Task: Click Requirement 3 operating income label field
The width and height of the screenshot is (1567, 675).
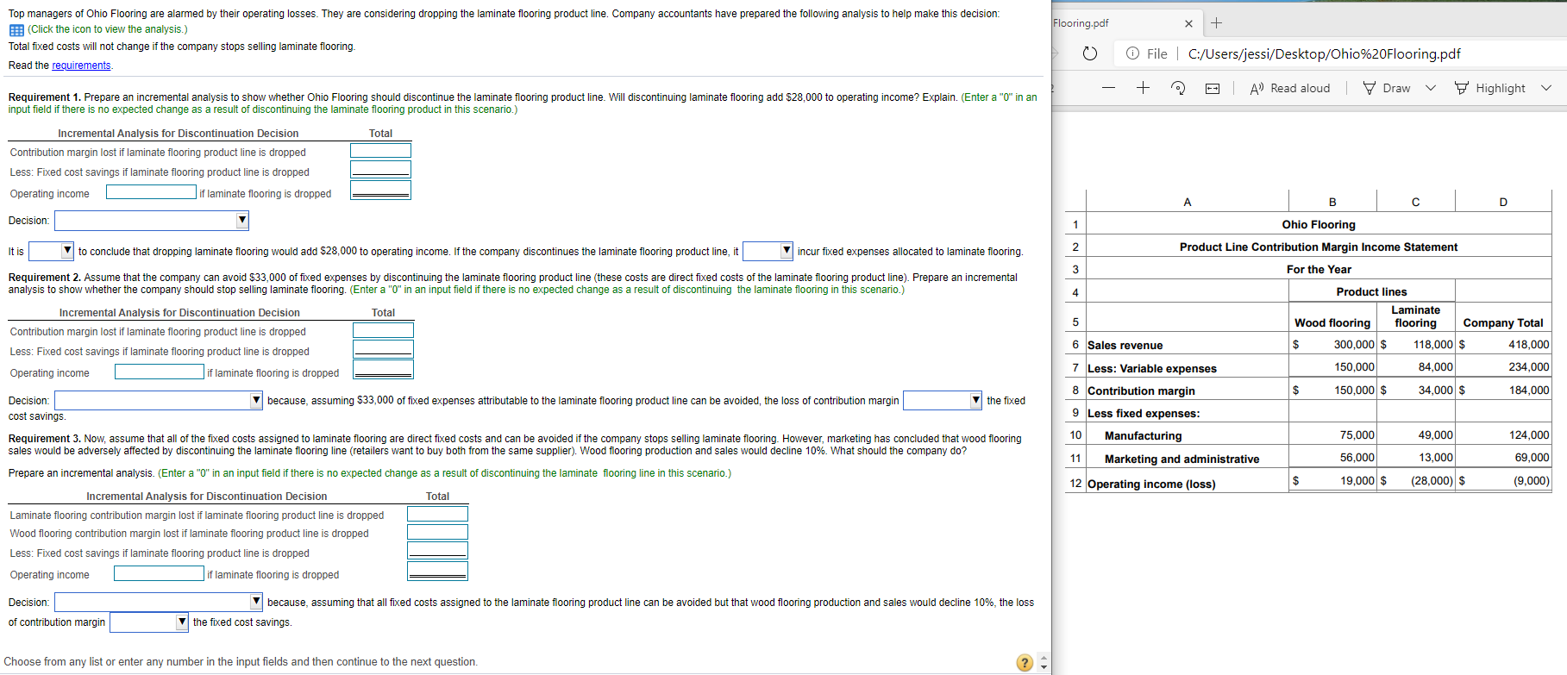Action: (159, 573)
